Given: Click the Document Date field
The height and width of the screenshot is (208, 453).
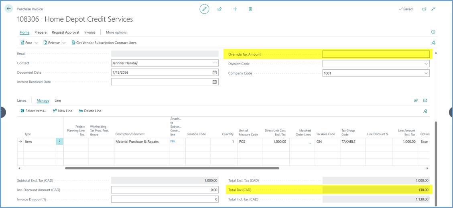Looking at the screenshot, I should (x=165, y=73).
